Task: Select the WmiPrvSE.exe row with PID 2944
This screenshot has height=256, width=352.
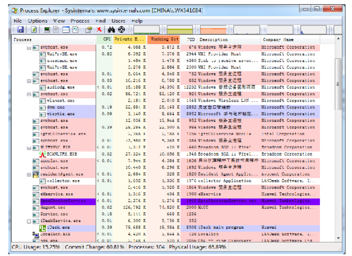Action: pos(166,54)
